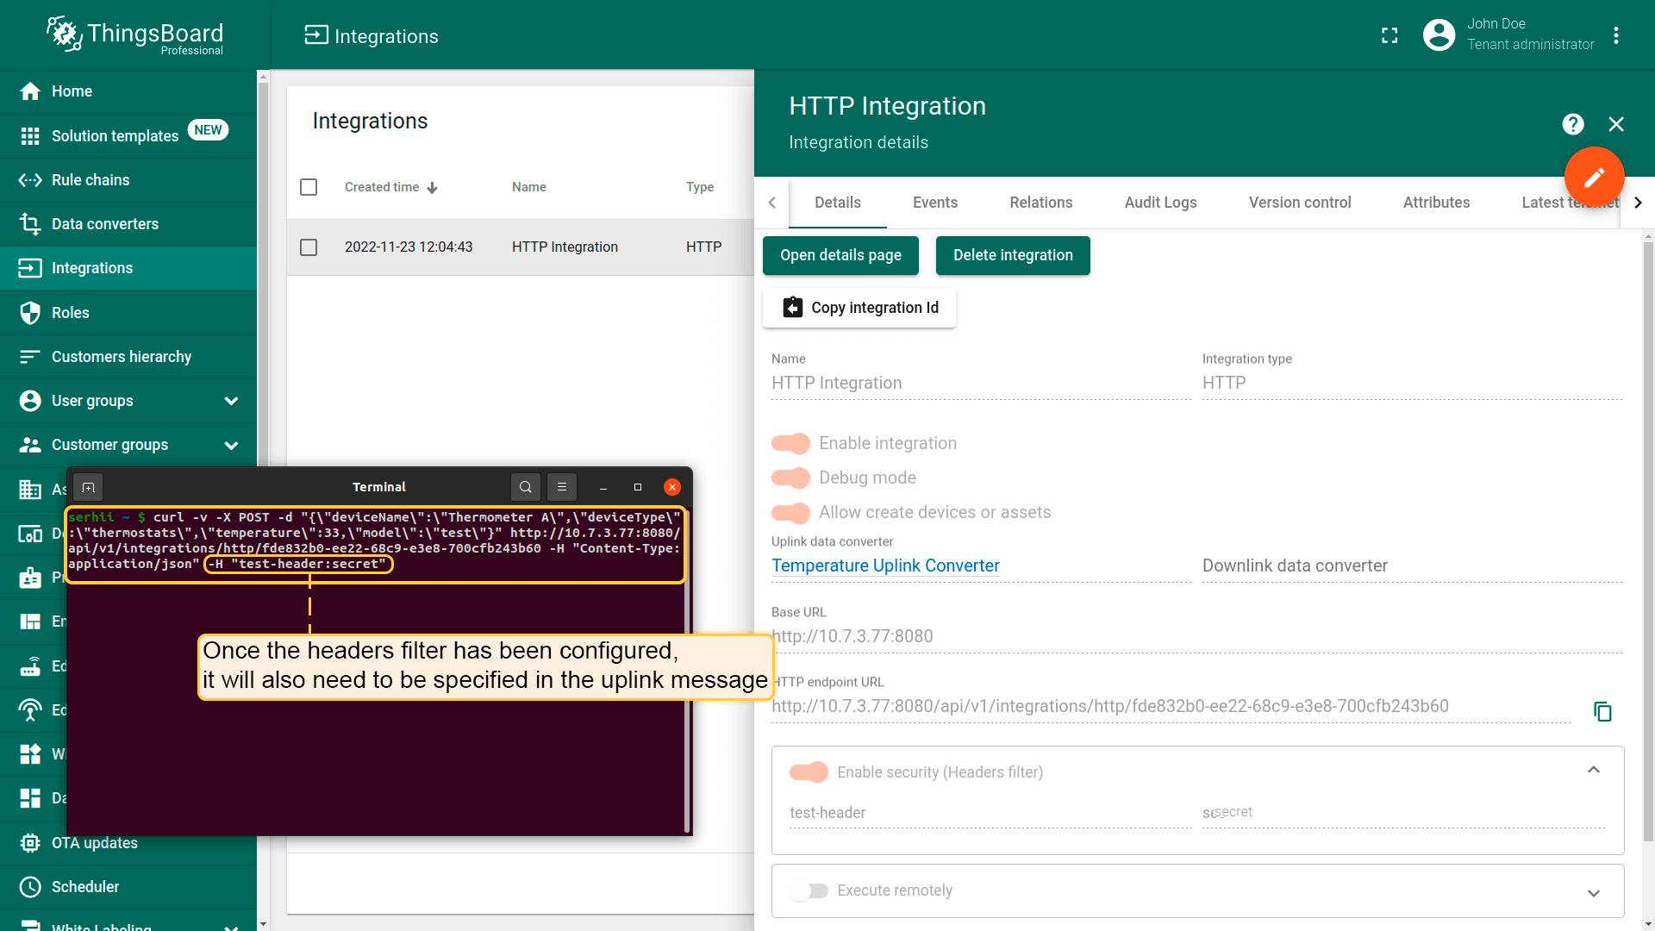The width and height of the screenshot is (1655, 931).
Task: Click the Downlink data converter field
Action: [1412, 565]
